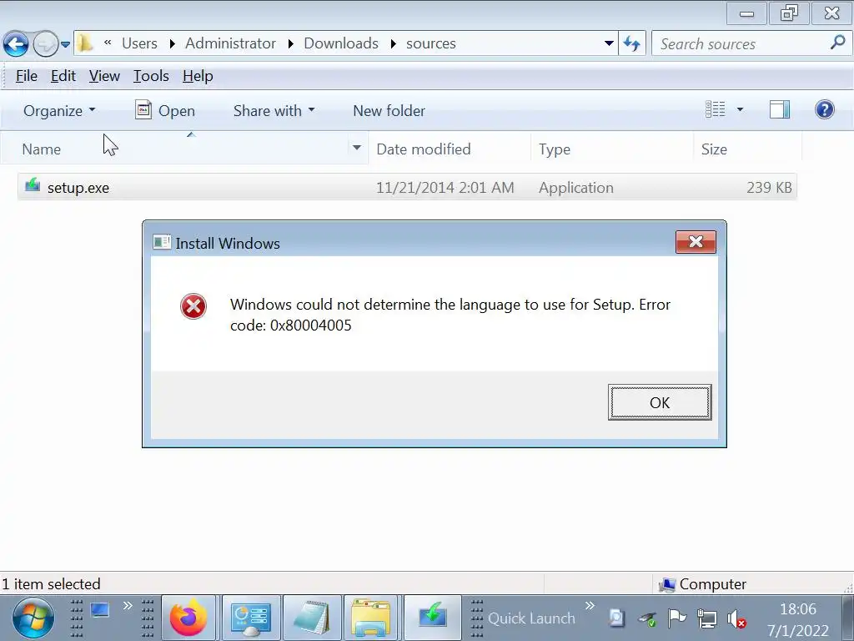Click OK in Install Windows dialog
This screenshot has height=641, width=854.
coord(660,402)
